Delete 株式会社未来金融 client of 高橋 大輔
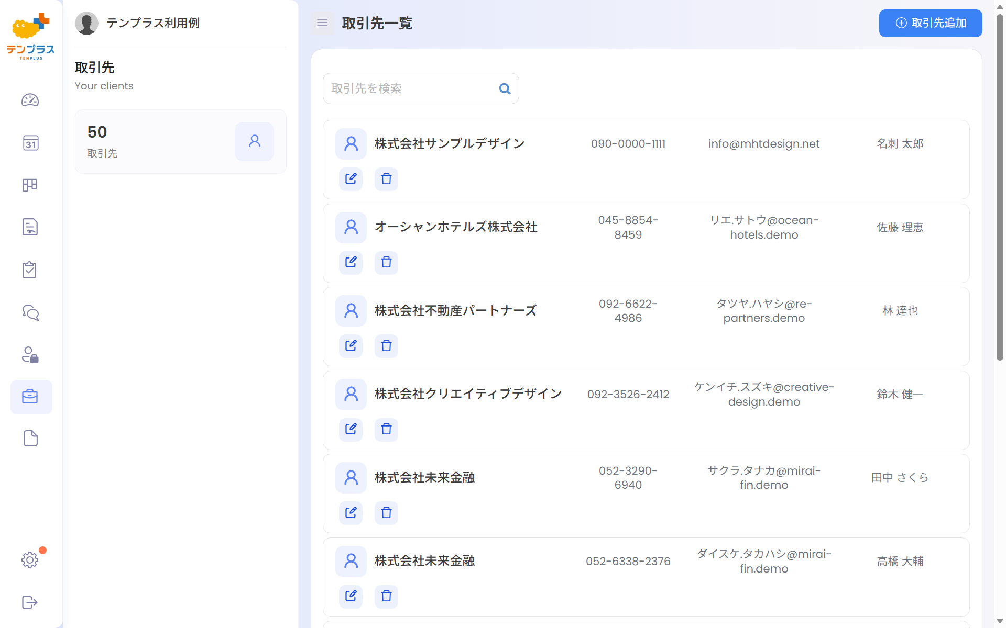Viewport: 1006px width, 628px height. pyautogui.click(x=387, y=596)
